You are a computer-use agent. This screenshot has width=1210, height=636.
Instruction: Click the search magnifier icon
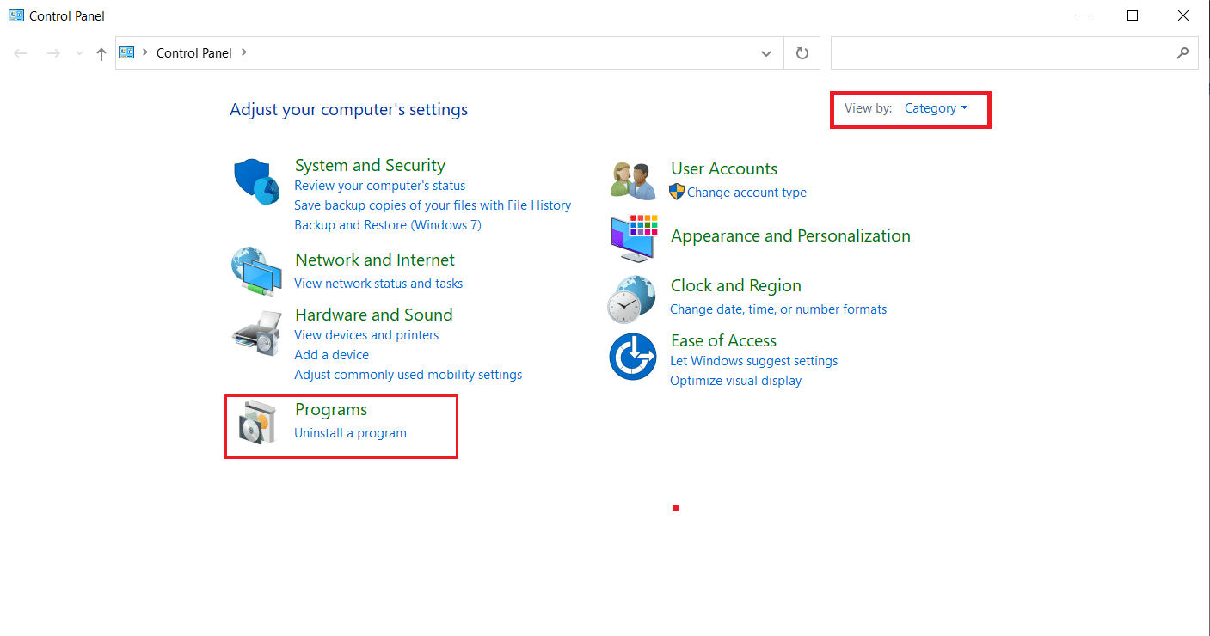point(1183,52)
